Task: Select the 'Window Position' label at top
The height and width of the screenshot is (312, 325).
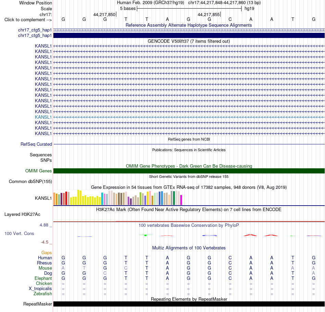Action: pos(36,3)
